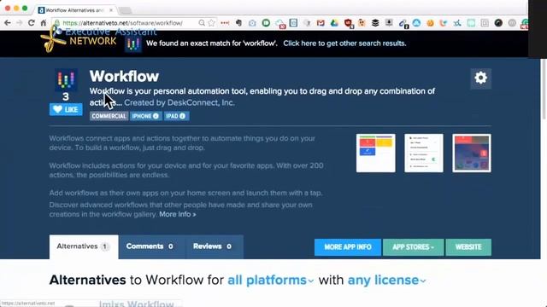Image resolution: width=547 pixels, height=307 pixels.
Task: Select the IPAD platform tag
Action: [x=176, y=116]
